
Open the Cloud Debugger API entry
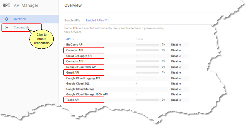[79, 56]
